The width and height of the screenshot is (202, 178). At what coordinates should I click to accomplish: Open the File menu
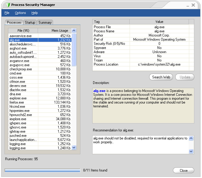click(x=7, y=13)
